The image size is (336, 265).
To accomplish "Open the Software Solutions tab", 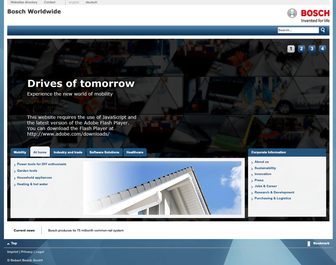I will pos(104,152).
